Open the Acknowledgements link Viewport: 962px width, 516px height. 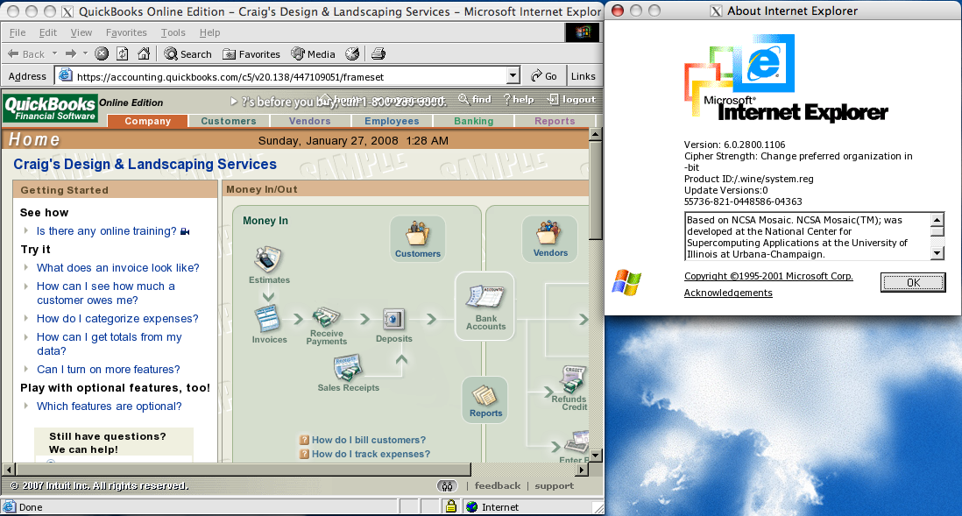(x=728, y=293)
